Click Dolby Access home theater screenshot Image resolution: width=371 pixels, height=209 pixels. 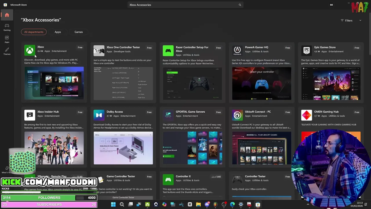point(123,148)
